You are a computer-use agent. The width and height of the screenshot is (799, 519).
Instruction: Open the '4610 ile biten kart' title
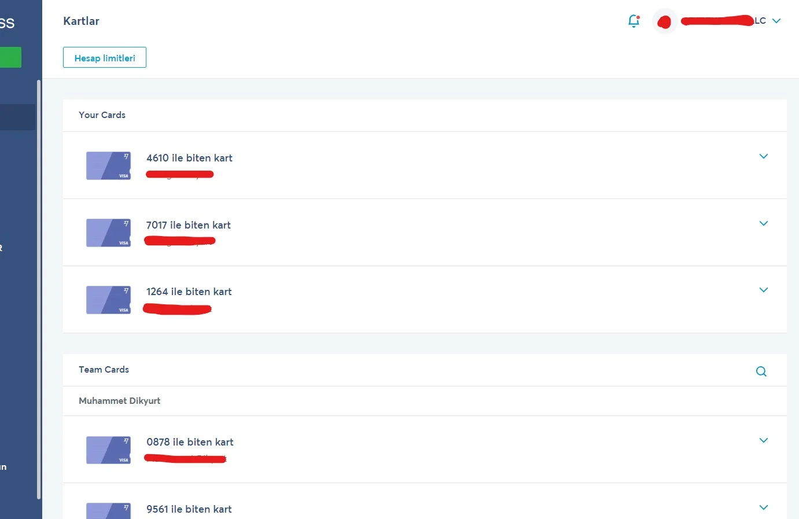(x=189, y=158)
